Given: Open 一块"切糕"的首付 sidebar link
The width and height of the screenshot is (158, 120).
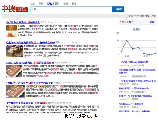Looking at the screenshot, I should click(x=137, y=81).
